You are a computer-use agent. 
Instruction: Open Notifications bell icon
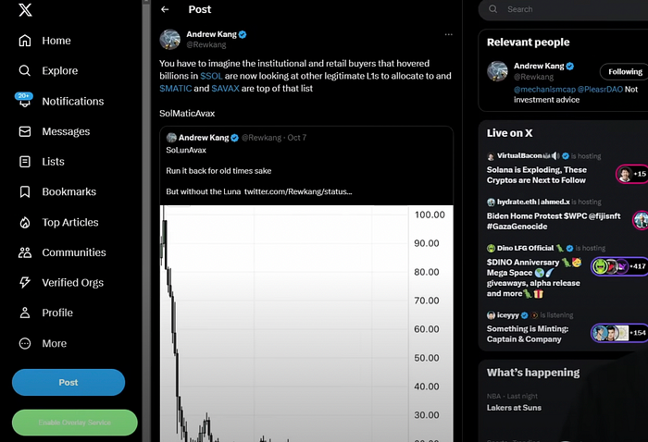click(25, 101)
